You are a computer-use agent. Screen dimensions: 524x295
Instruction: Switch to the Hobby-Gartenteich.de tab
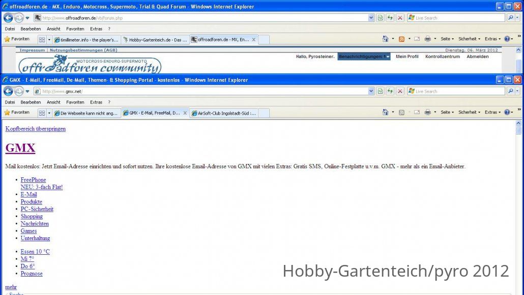(155, 40)
